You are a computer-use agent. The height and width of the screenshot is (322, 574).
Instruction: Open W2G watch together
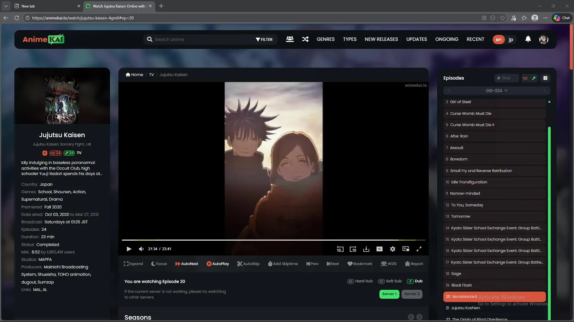pos(388,264)
